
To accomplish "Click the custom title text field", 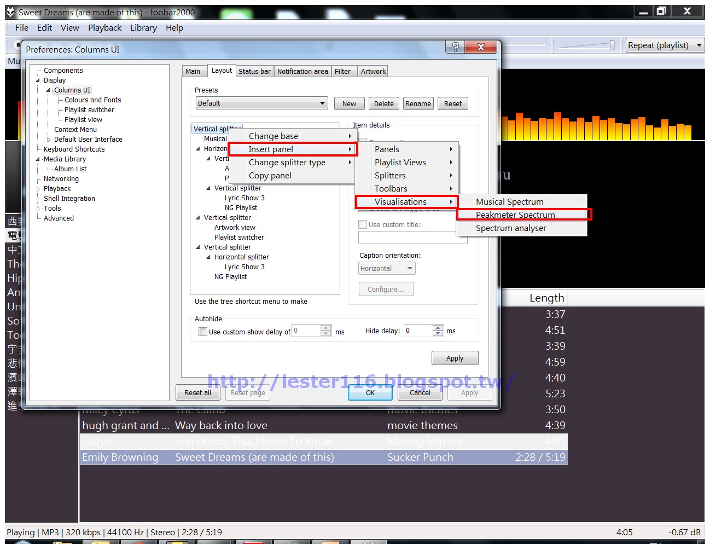I will pyautogui.click(x=413, y=238).
